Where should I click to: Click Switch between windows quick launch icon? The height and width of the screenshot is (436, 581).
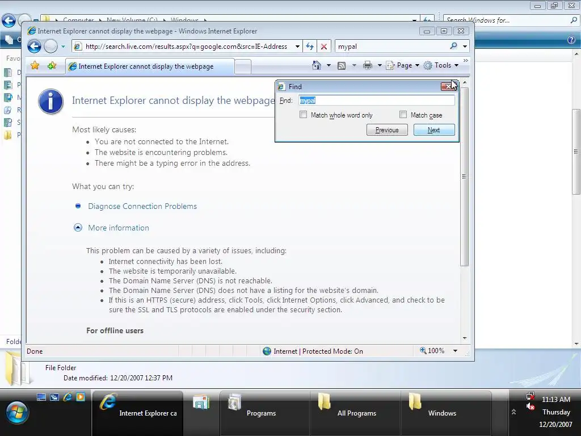(54, 397)
